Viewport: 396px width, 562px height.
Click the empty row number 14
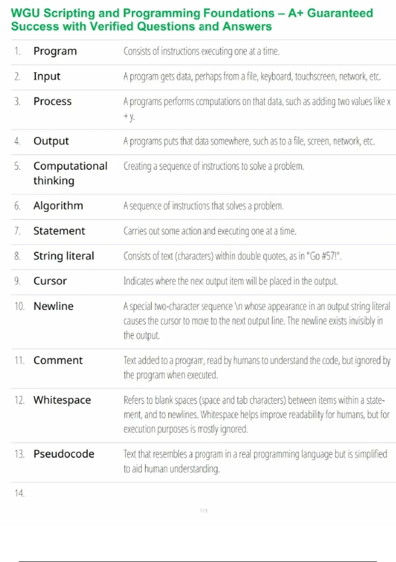point(19,493)
